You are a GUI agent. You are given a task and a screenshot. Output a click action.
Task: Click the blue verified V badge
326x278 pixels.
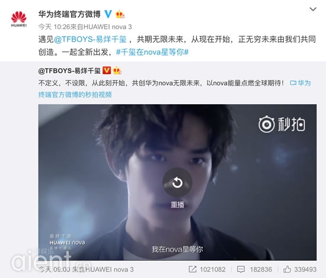point(108,14)
